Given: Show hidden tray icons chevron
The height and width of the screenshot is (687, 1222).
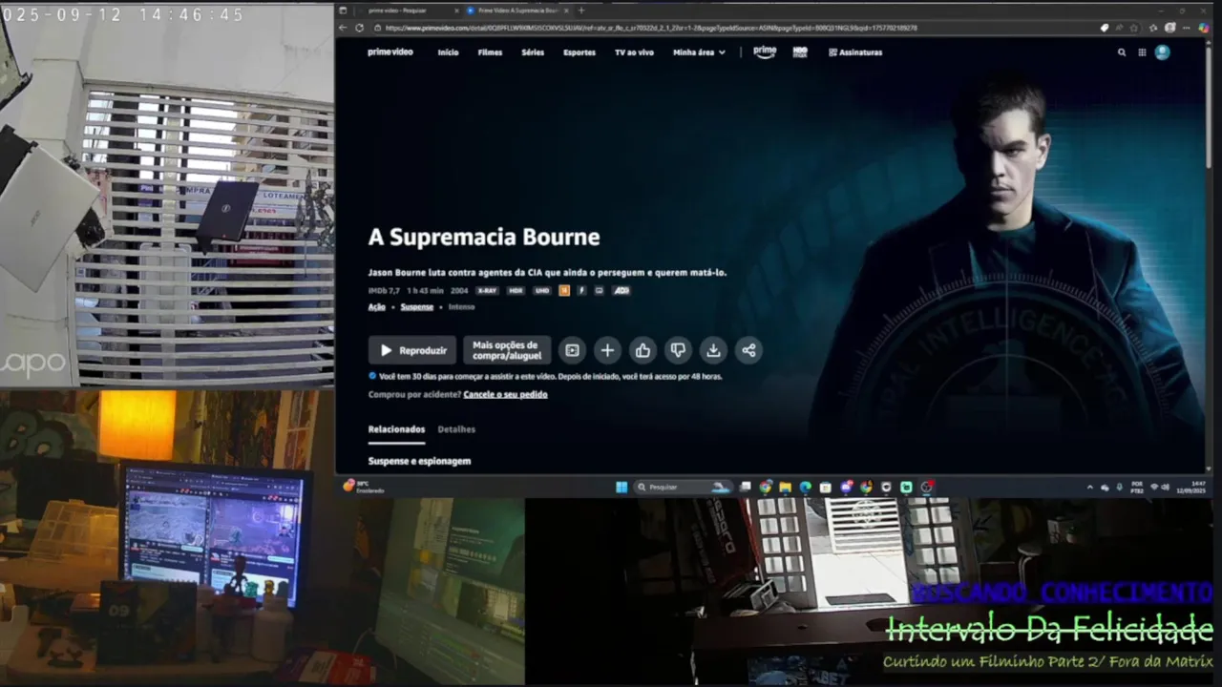Looking at the screenshot, I should click(1090, 487).
